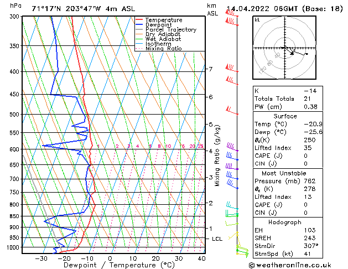Click the 'Hodograph' section heading in the table
Image resolution: width=348 pixels, height=269 pixels.
(x=285, y=223)
